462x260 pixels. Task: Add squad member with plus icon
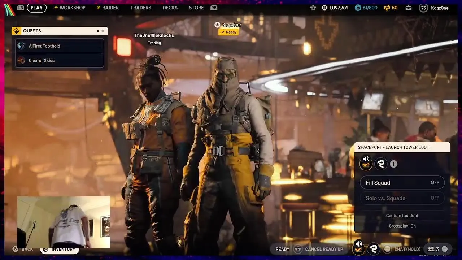click(x=393, y=164)
